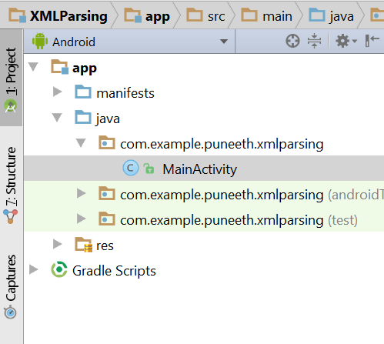Viewport: 384px width, 344px height.
Task: Select com.example.puneeth.xmlparsing (androidTest) package label
Action: click(x=252, y=195)
